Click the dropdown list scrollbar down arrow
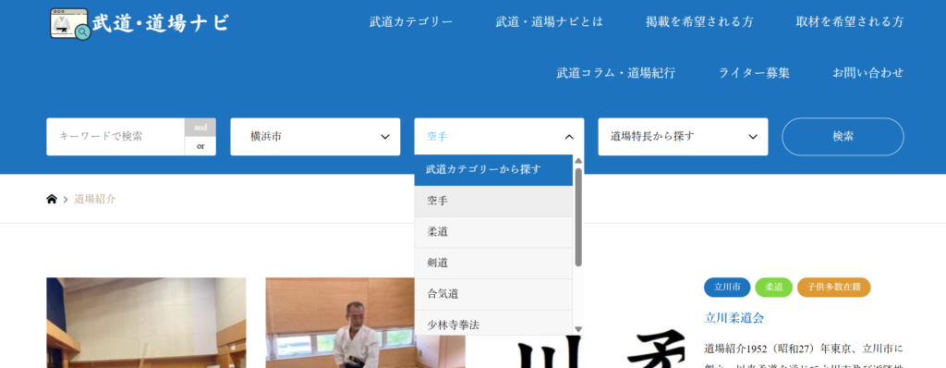Screen dimensions: 946x368 (x=578, y=329)
